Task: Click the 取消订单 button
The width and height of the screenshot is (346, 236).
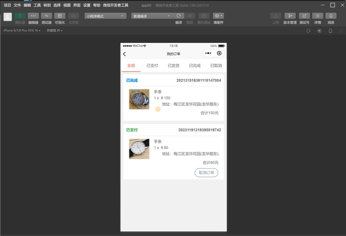Action: (x=206, y=173)
